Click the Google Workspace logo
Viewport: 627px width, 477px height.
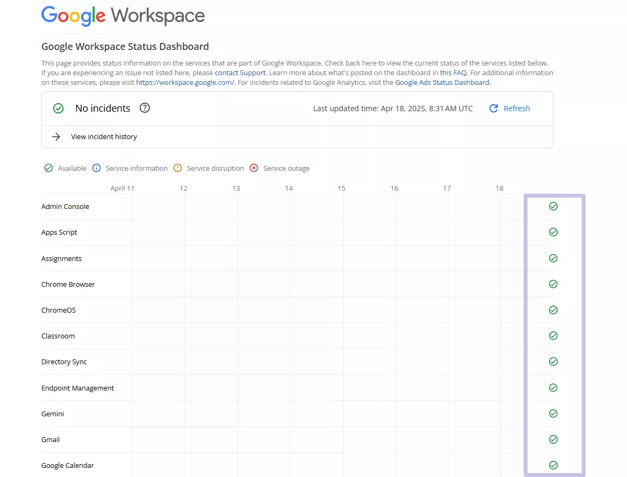tap(122, 16)
